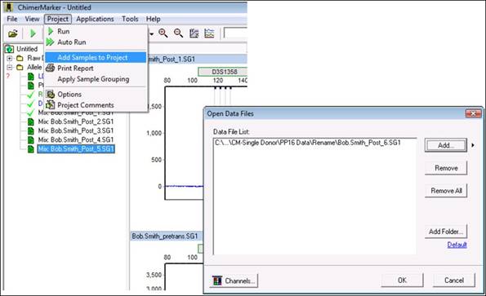Image resolution: width=486 pixels, height=296 pixels.
Task: Open the Help menu
Action: (153, 19)
